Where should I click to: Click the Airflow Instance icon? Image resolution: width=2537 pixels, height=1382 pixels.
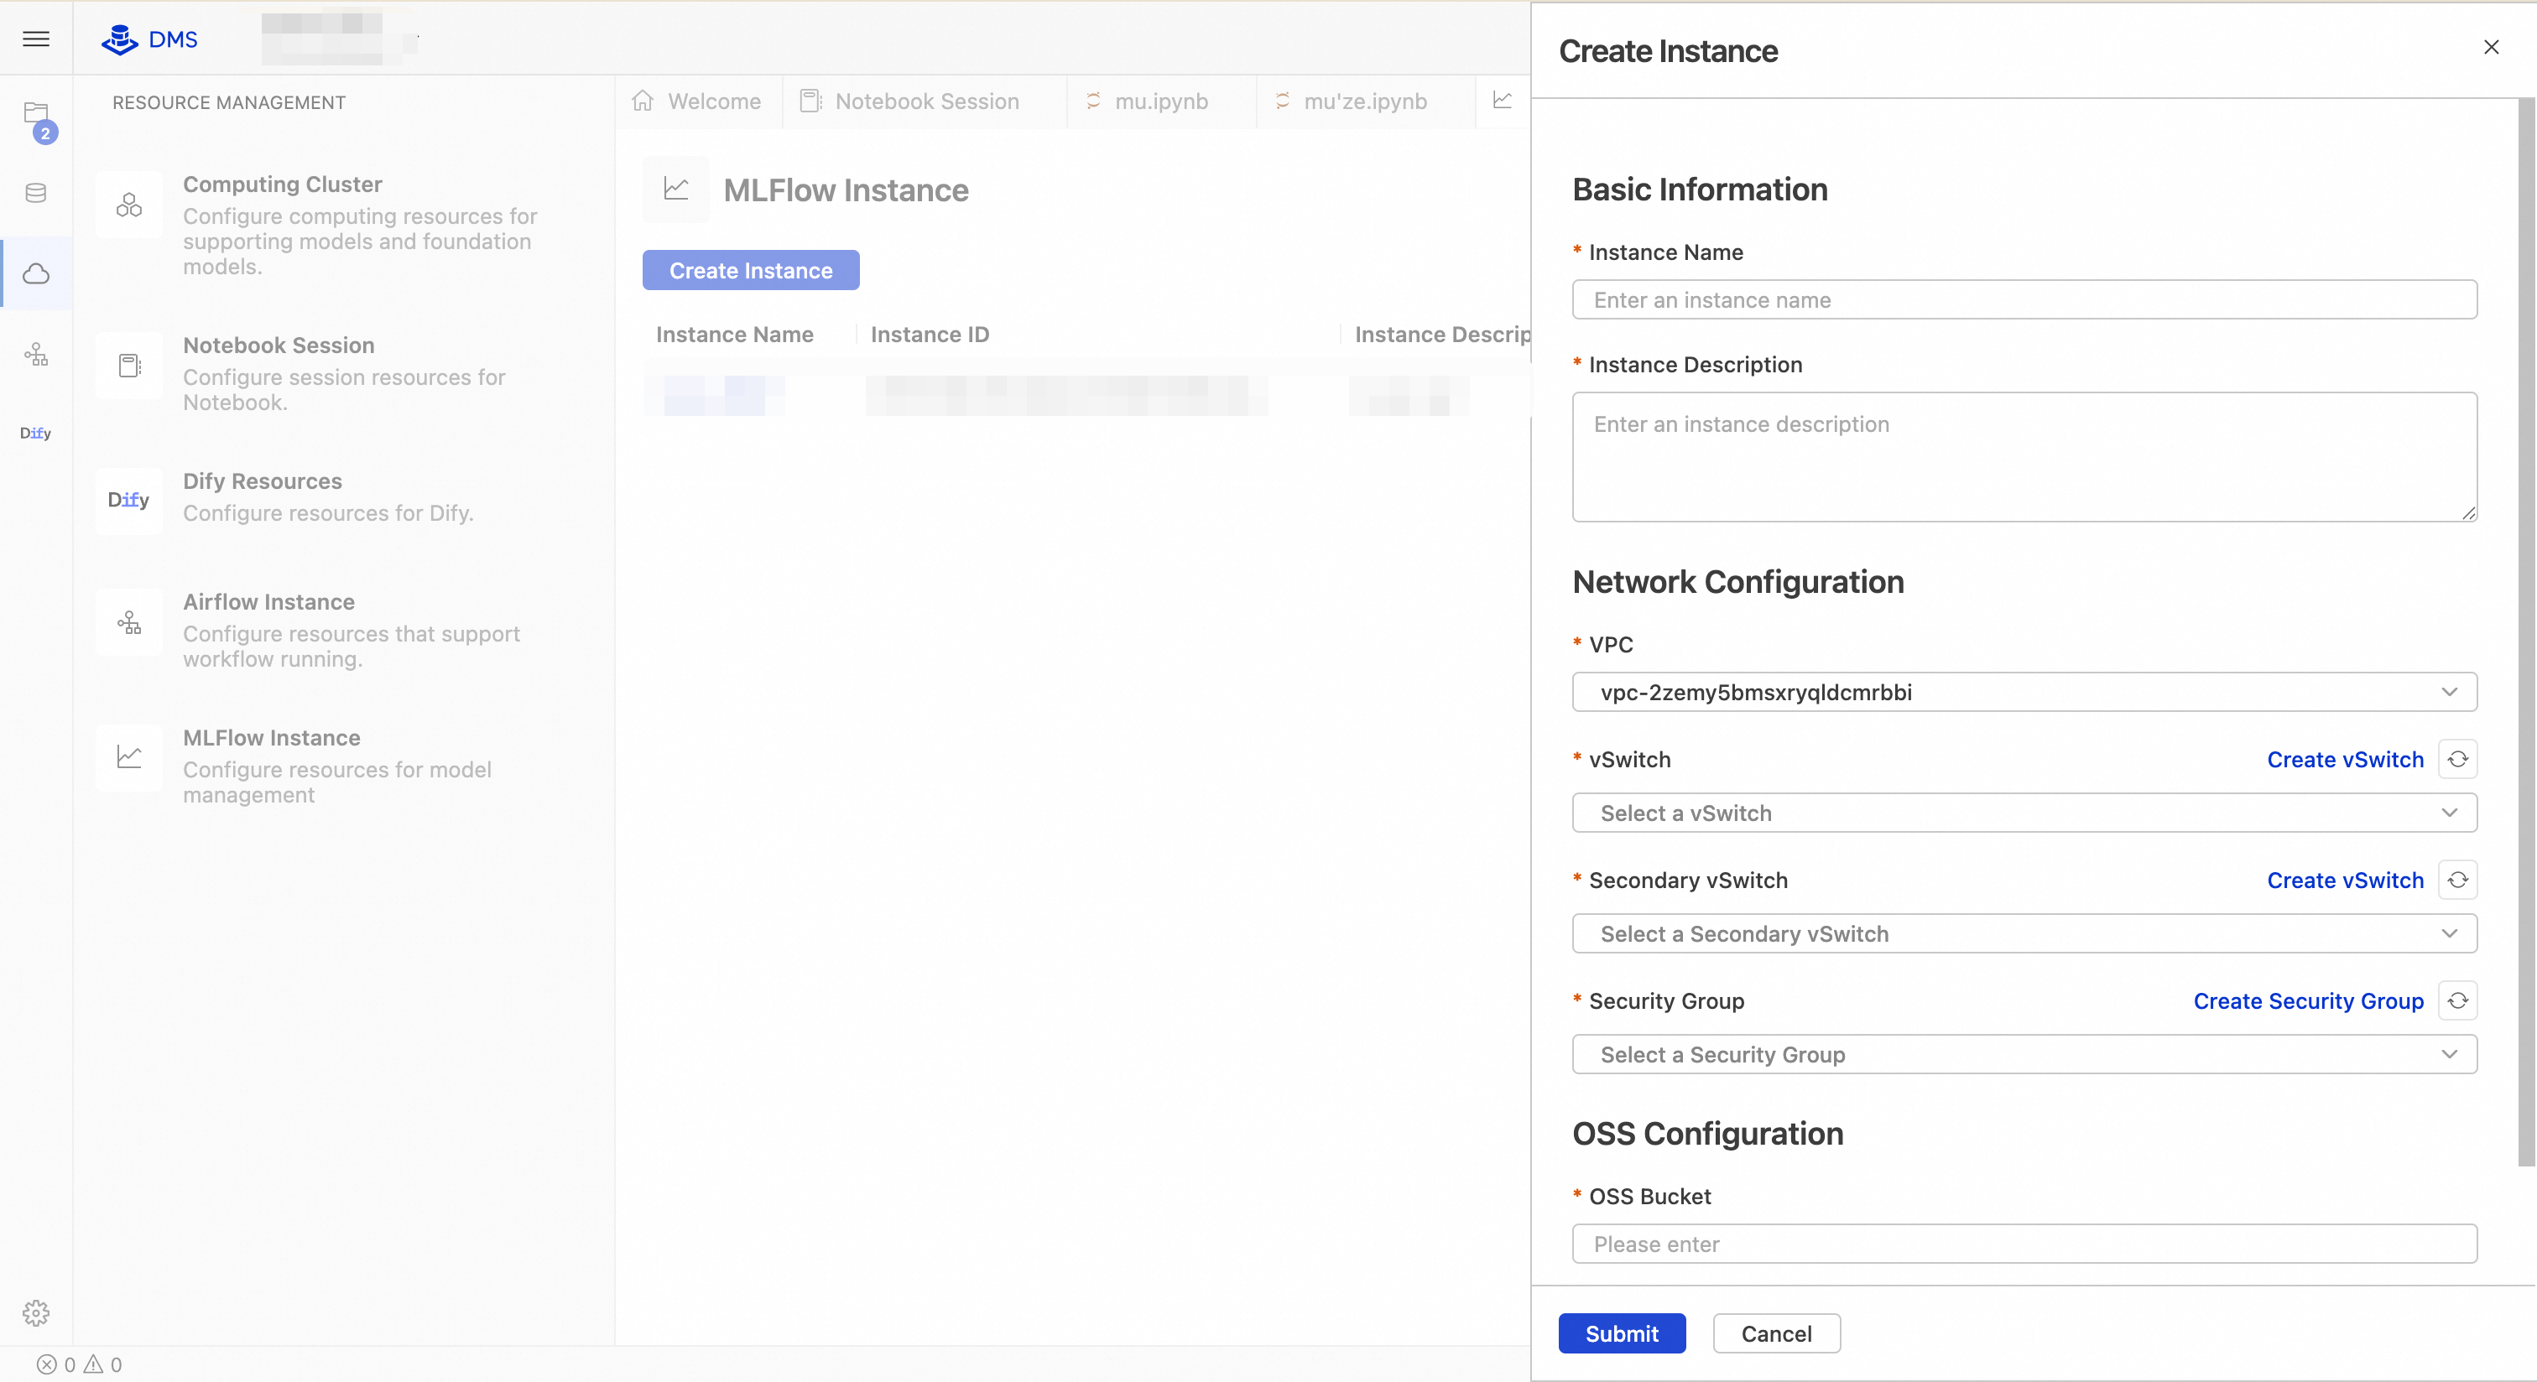tap(129, 622)
